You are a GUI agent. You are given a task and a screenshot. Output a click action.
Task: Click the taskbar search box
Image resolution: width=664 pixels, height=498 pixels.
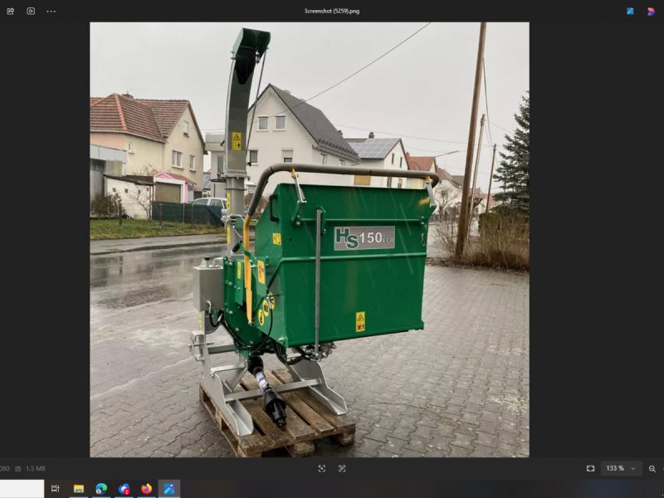tap(22, 489)
